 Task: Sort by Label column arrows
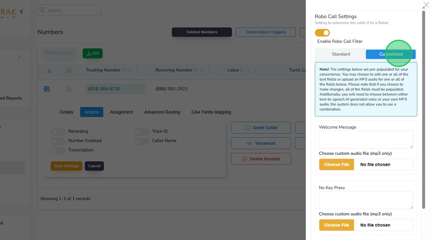pyautogui.click(x=242, y=70)
